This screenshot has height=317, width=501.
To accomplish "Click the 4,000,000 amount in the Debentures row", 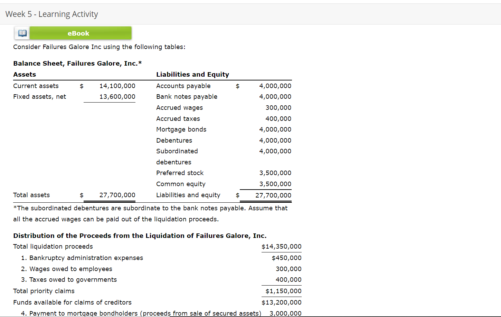I will (275, 141).
